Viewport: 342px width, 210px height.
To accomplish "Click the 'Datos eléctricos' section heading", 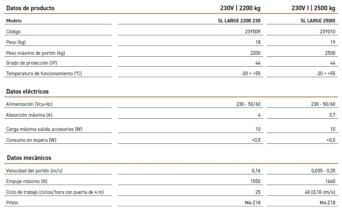I will pos(27,91).
